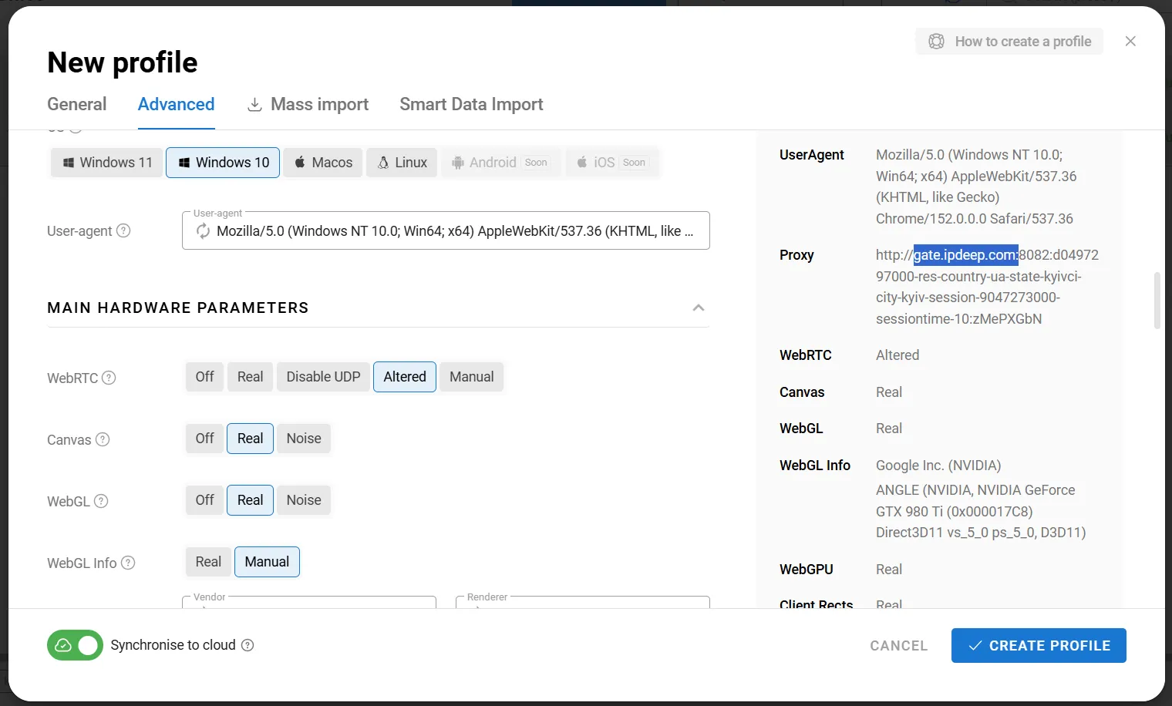This screenshot has height=706, width=1172.
Task: Set WebRTC to Real
Action: click(x=250, y=377)
